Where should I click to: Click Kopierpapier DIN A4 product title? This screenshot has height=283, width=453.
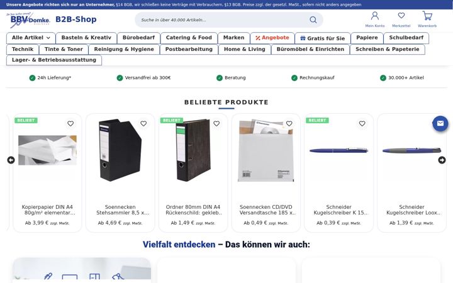point(48,210)
